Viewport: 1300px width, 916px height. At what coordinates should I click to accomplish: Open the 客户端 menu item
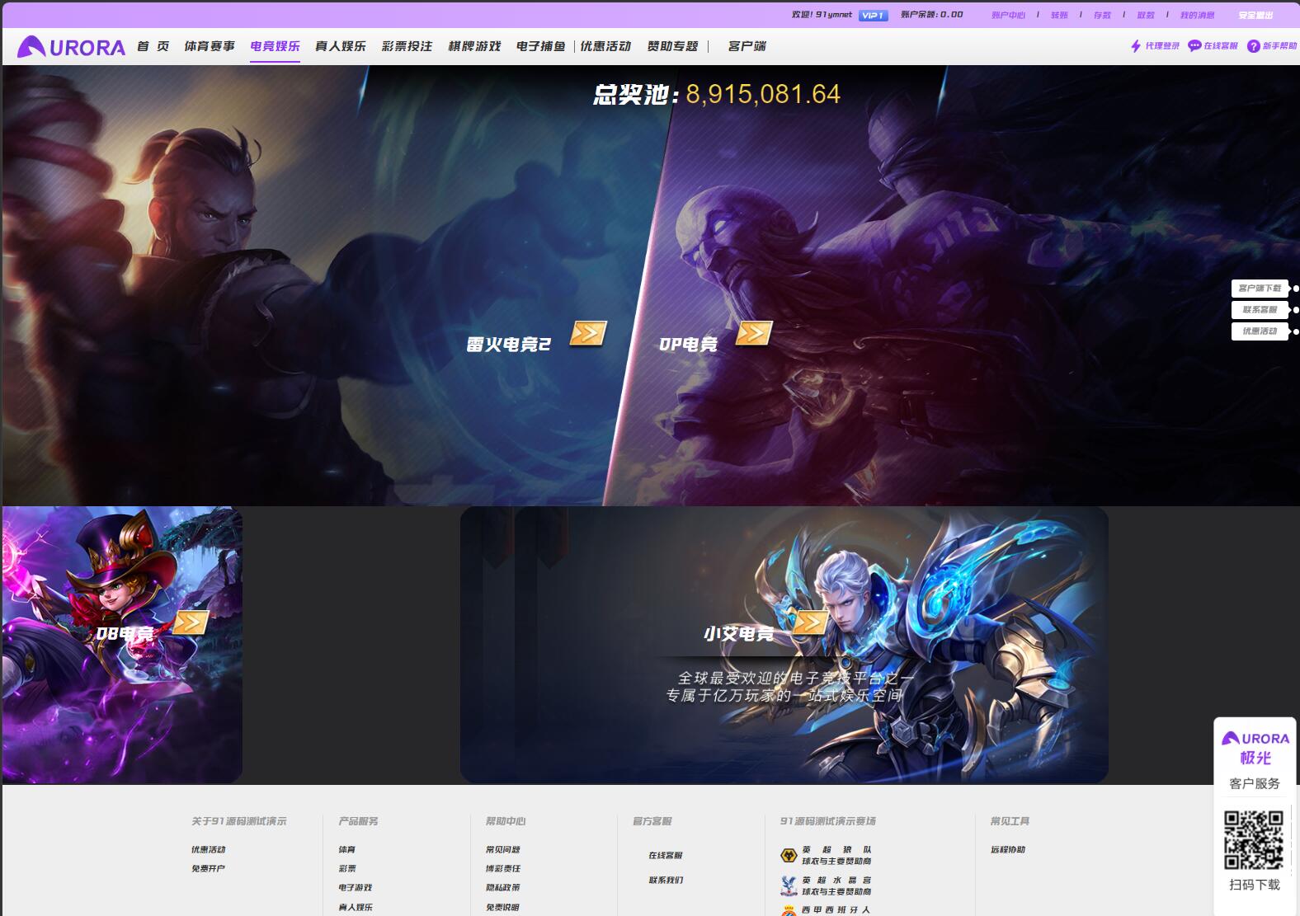747,46
